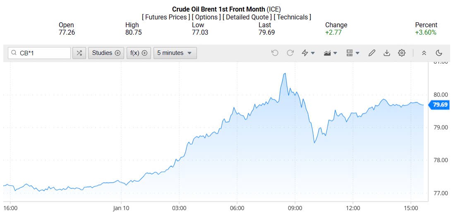
Task: Expand the lightning bolt events dropdown
Action: (x=308, y=53)
